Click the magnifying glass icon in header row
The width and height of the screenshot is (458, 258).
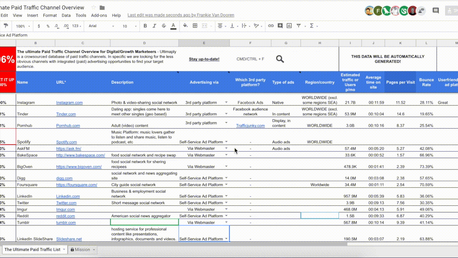point(280,59)
